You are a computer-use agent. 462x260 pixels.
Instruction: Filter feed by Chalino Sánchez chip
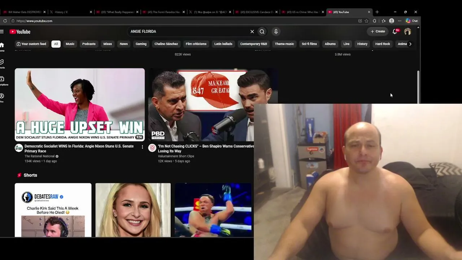pyautogui.click(x=166, y=44)
